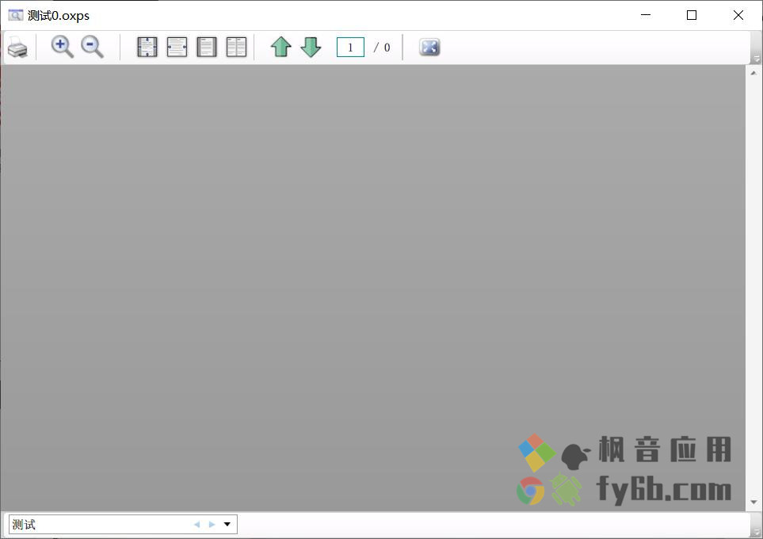The image size is (763, 539).
Task: Click the vertical scrollbar down arrow
Action: (753, 502)
